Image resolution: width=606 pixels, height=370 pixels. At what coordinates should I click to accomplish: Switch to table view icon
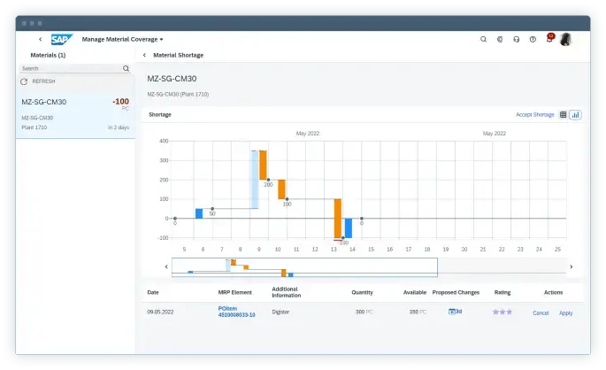(564, 115)
